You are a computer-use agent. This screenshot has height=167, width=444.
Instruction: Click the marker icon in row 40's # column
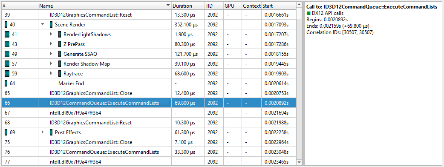point(6,25)
